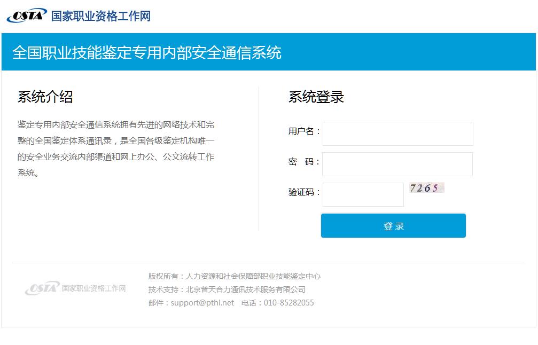The image size is (538, 345).
Task: Focus the 验证码 input field
Action: (363, 194)
